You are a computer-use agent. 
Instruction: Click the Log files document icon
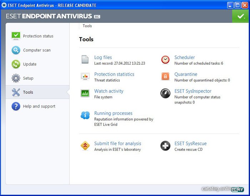(x=85, y=60)
